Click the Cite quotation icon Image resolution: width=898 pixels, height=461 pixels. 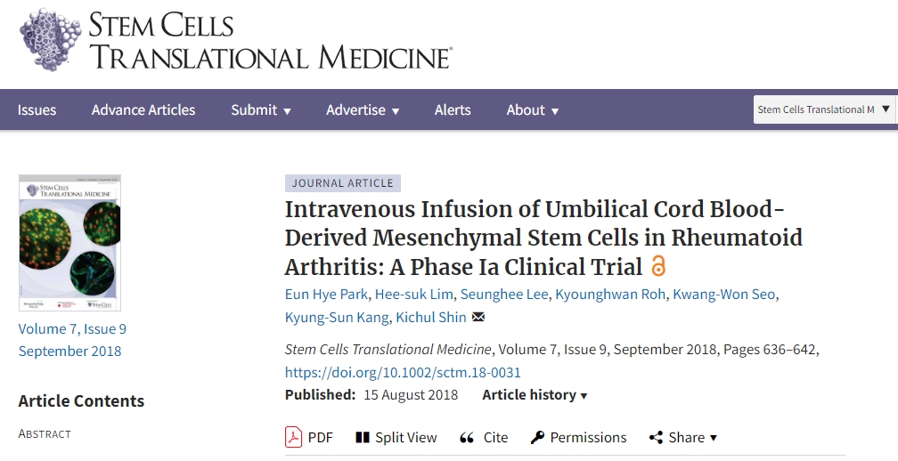coord(467,437)
